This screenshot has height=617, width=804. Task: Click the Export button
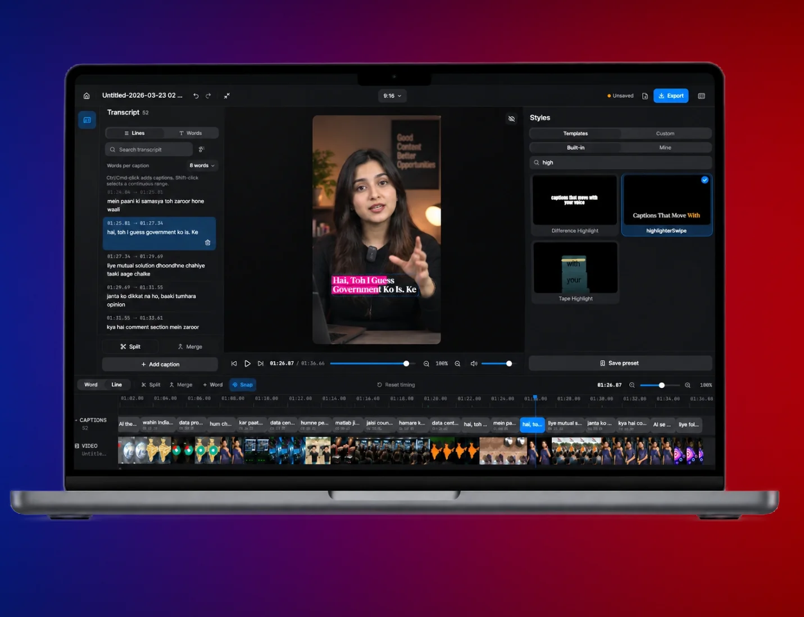pos(671,96)
